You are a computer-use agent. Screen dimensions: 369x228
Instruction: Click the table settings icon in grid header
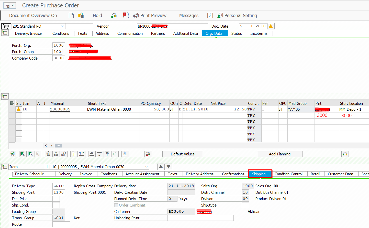12,103
